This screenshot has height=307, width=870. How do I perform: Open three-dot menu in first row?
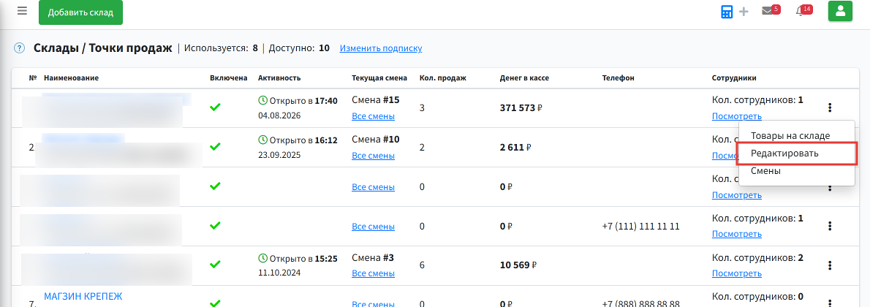coord(830,107)
